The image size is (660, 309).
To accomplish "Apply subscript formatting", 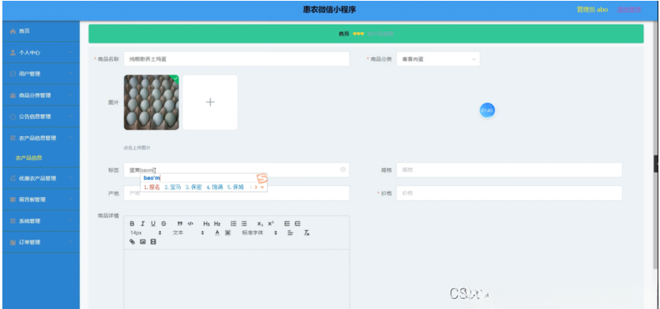I will (x=260, y=224).
